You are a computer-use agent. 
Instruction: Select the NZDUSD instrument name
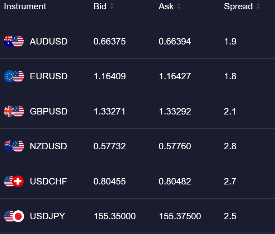[x=48, y=146]
